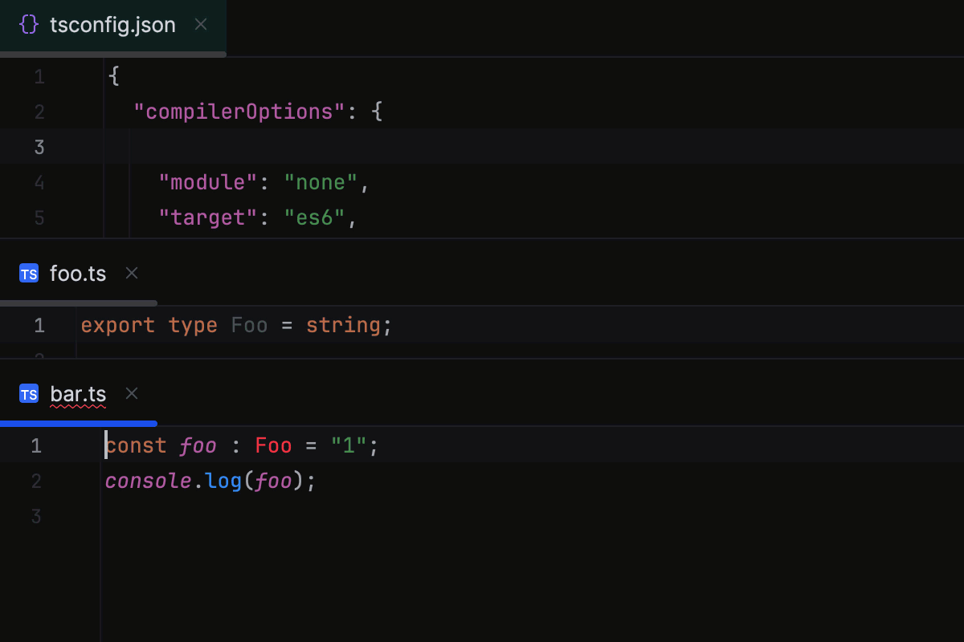This screenshot has width=964, height=642.
Task: Click empty line 3 in bar.ts editor
Action: 241,516
